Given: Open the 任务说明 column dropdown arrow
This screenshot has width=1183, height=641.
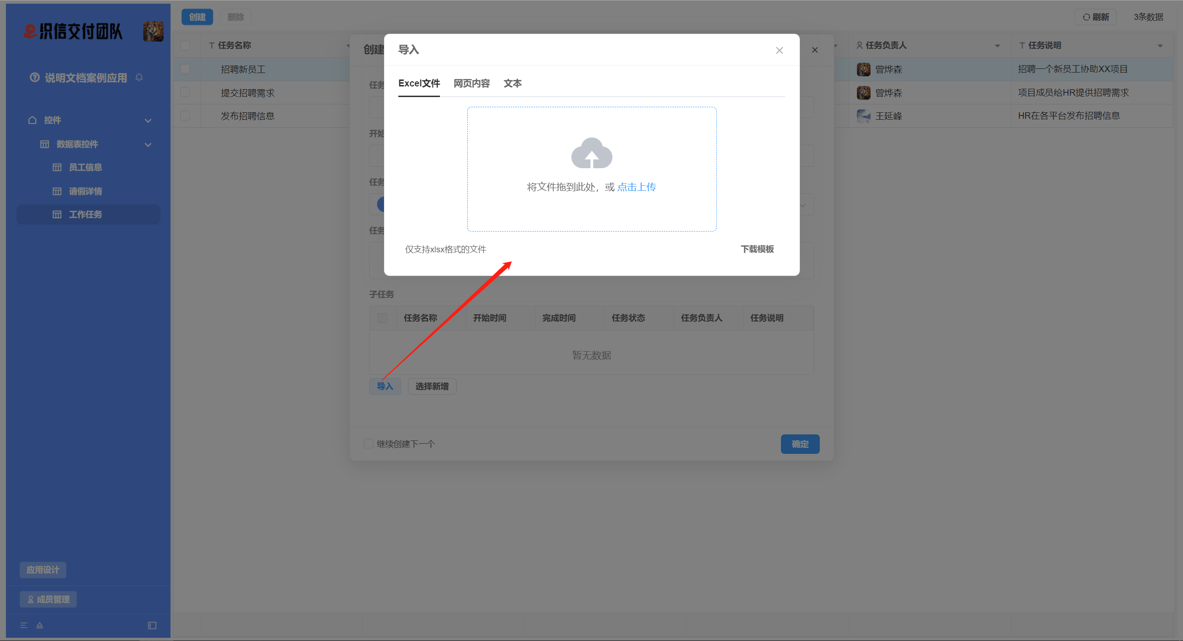Looking at the screenshot, I should [x=1160, y=46].
